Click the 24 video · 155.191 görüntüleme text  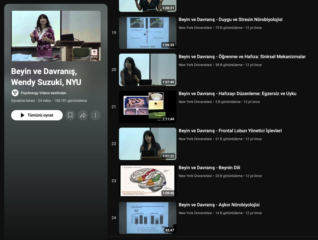(63, 101)
